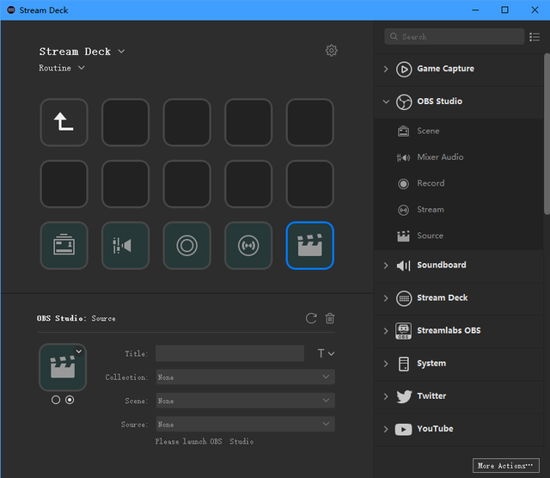Image resolution: width=550 pixels, height=478 pixels.
Task: Select the Stream action label
Action: tap(431, 210)
